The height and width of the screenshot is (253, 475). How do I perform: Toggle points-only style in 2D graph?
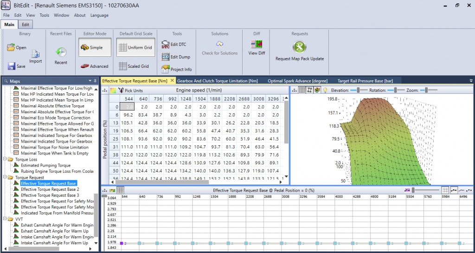(x=469, y=190)
